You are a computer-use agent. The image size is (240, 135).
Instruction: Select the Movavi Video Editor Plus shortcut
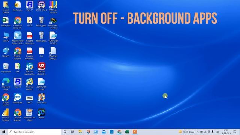click(18, 36)
